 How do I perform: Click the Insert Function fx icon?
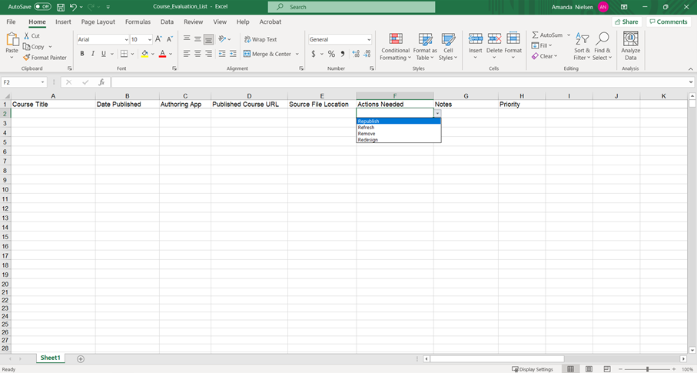click(x=101, y=82)
